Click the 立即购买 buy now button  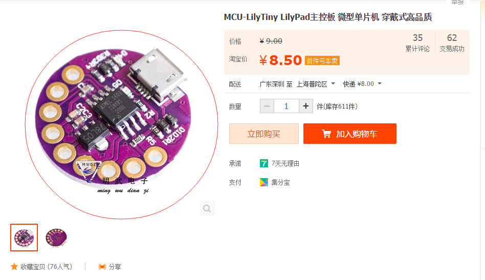click(264, 134)
